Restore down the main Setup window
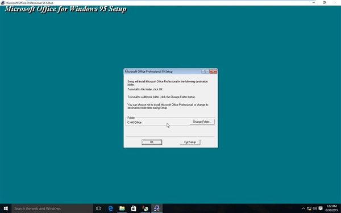The height and width of the screenshot is (213, 341). (324, 3)
